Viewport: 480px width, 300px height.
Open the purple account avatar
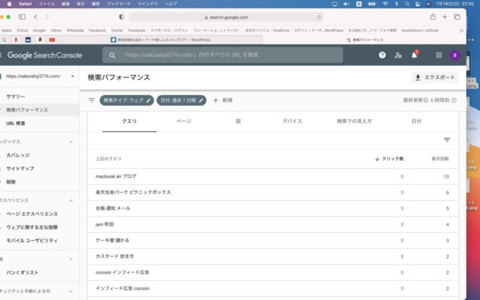(x=455, y=55)
